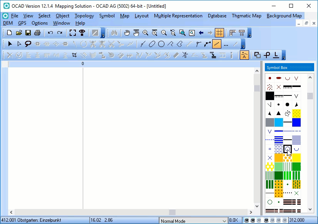This screenshot has height=224, width=318.
Task: Expand the edit toolbar overflow arrow
Action: [284, 55]
